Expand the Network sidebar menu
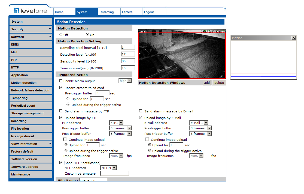This screenshot has width=304, height=194. point(31,37)
